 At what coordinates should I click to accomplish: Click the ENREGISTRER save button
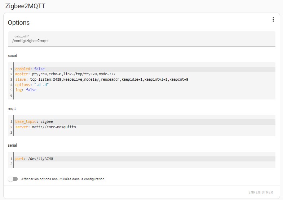pos(261,192)
